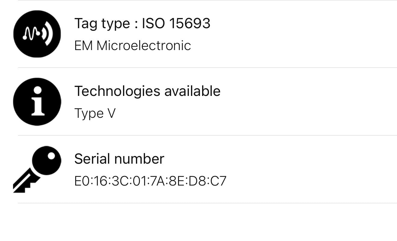Select the Serial number heading text
Screen dimensions: 397x241
click(x=119, y=159)
